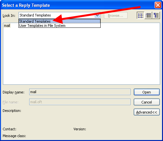Select the mail template item

click(7, 26)
